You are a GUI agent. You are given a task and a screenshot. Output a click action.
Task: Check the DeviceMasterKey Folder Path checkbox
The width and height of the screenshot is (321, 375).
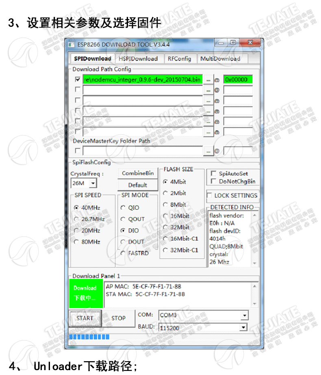78,150
